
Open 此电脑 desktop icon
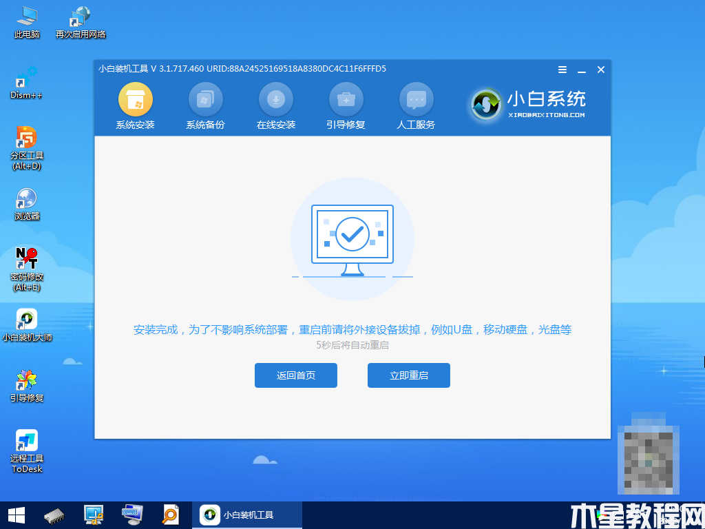tap(27, 23)
